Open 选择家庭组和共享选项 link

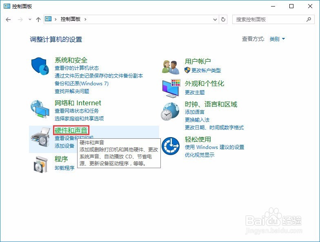79,118
